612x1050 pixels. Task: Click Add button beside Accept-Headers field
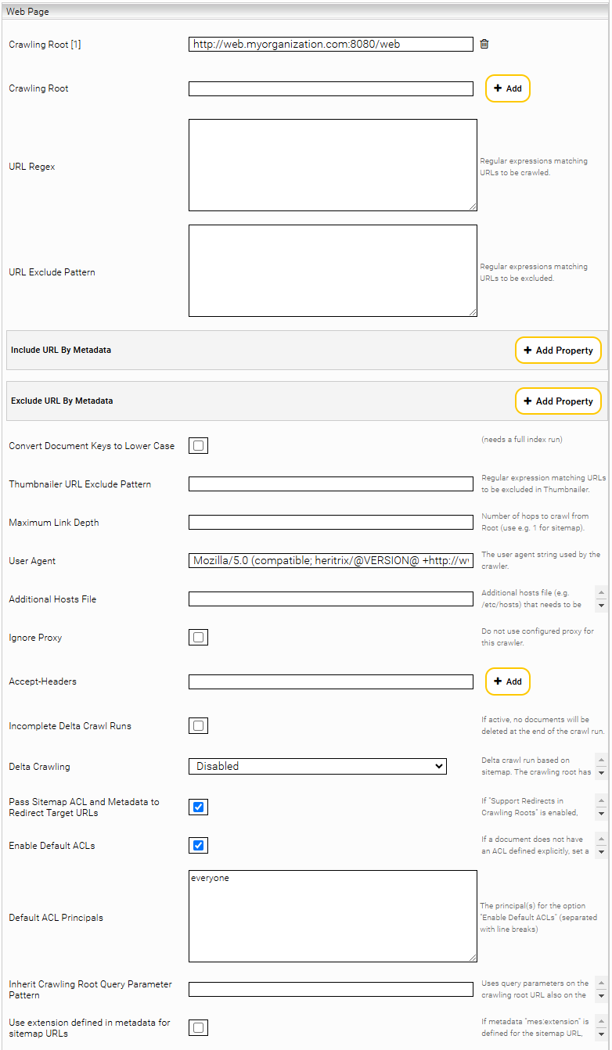pos(507,681)
